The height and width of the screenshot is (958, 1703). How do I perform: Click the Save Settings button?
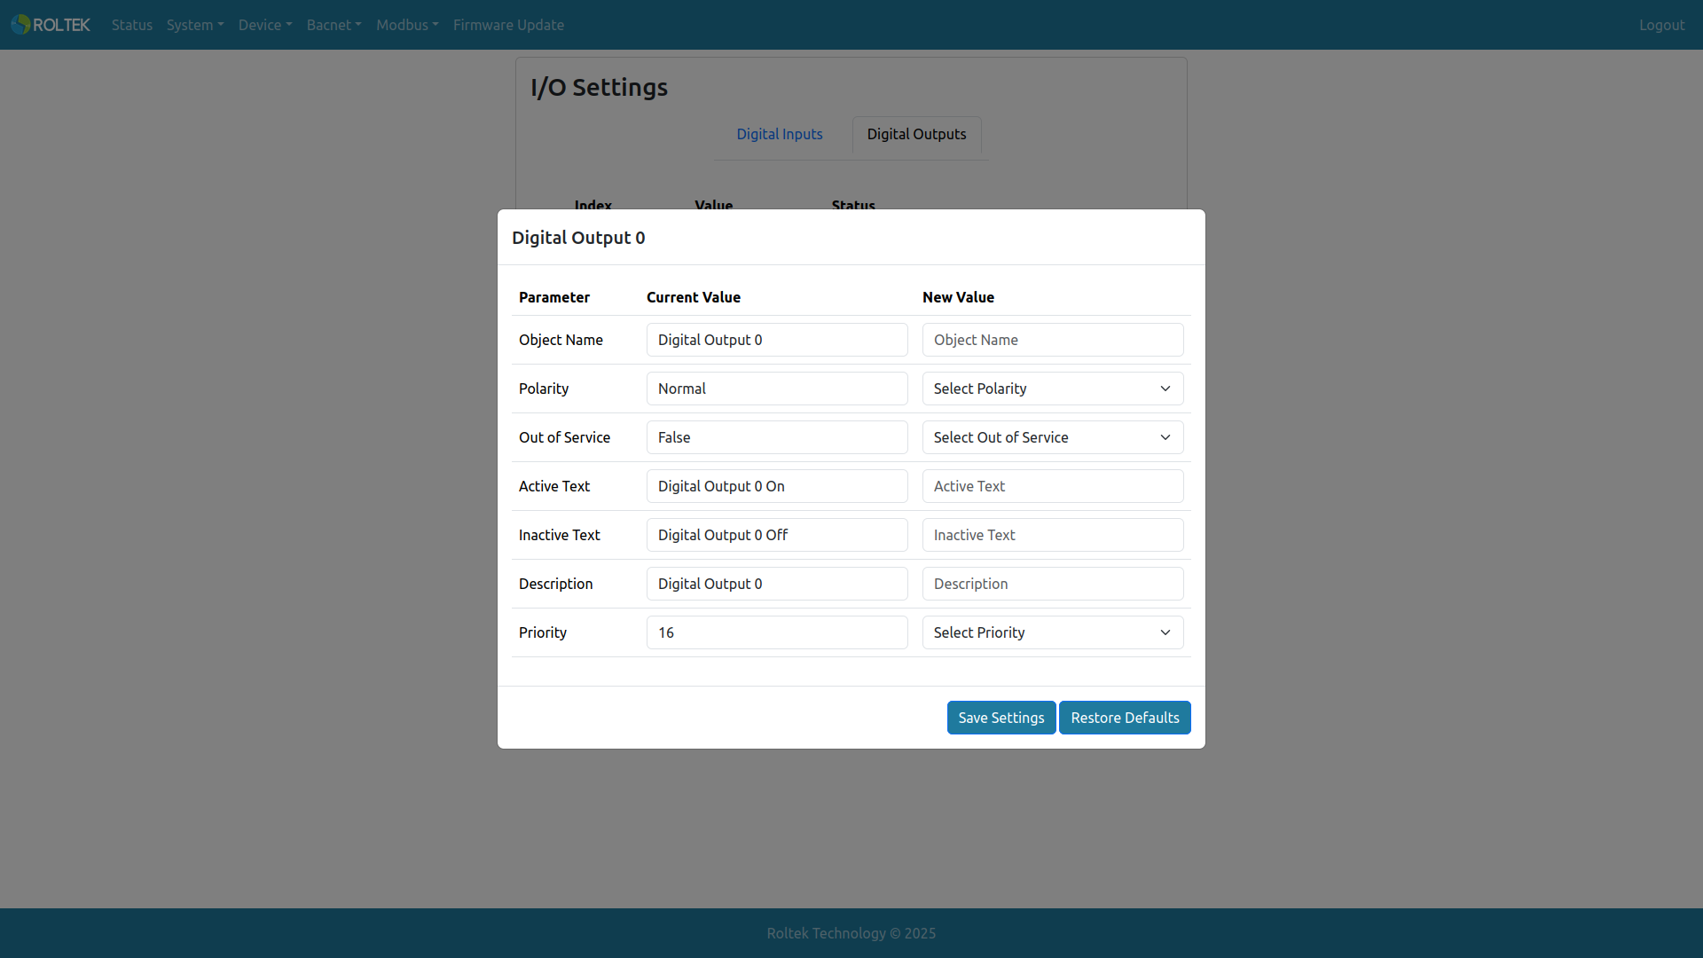coord(1001,718)
